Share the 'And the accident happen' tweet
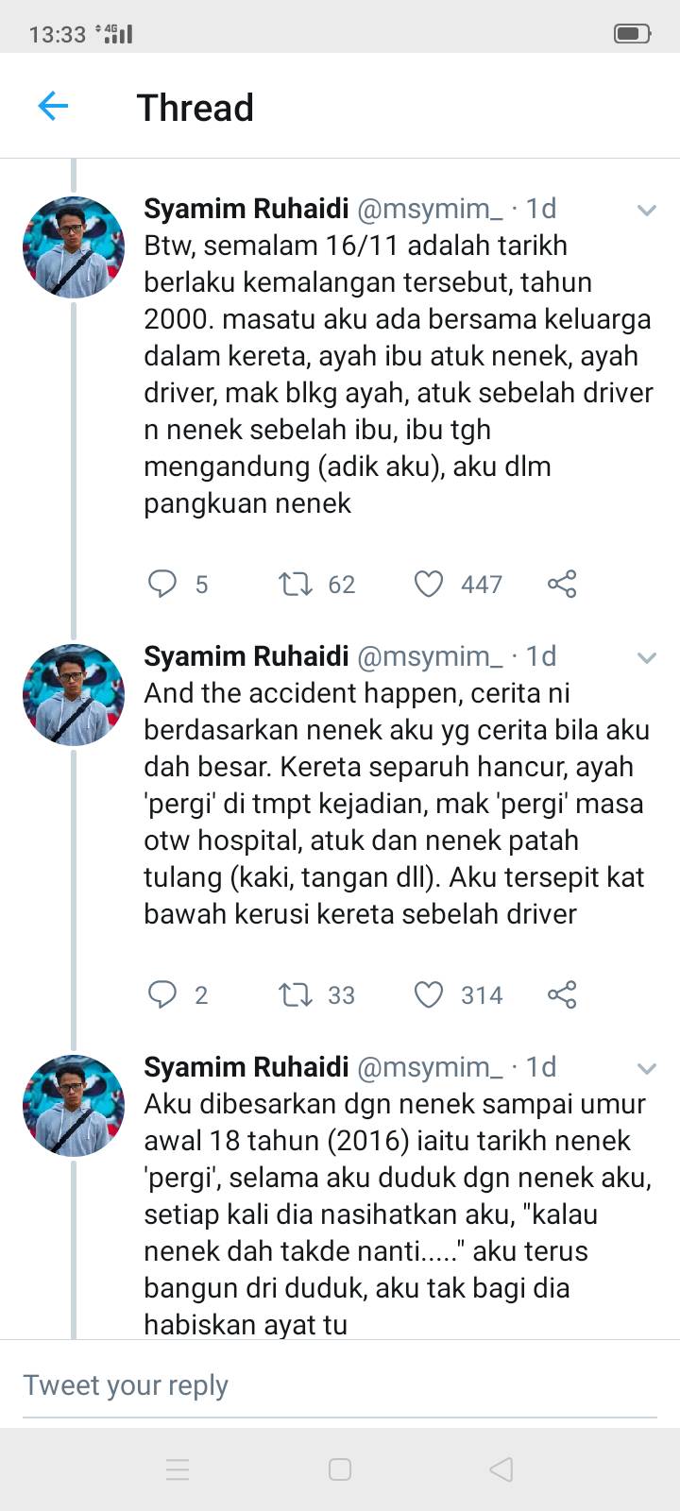Viewport: 680px width, 1511px height. pos(562,994)
